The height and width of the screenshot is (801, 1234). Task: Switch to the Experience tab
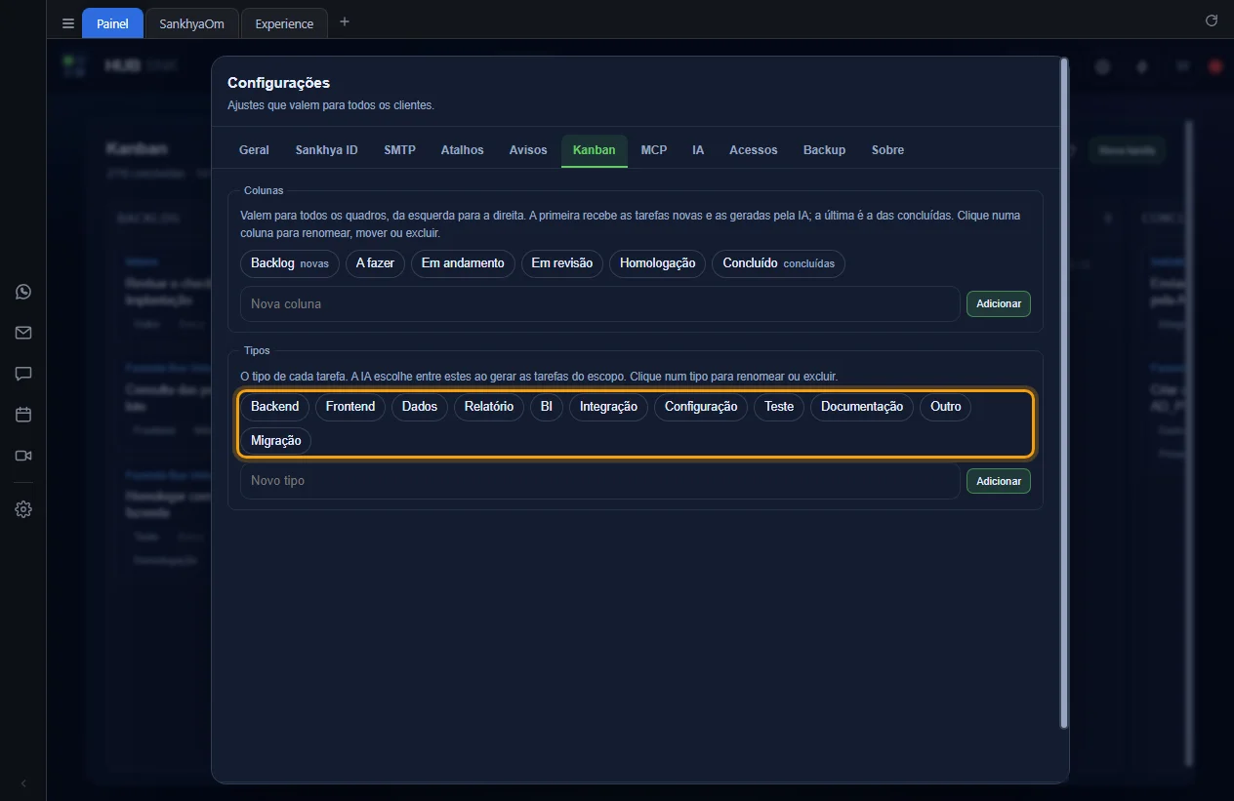pyautogui.click(x=284, y=23)
